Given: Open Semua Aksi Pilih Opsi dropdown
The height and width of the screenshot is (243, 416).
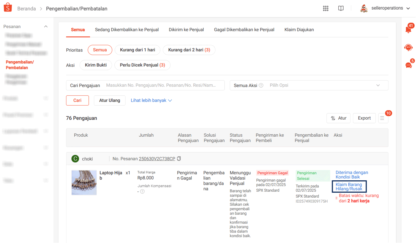Looking at the screenshot, I should click(x=309, y=85).
